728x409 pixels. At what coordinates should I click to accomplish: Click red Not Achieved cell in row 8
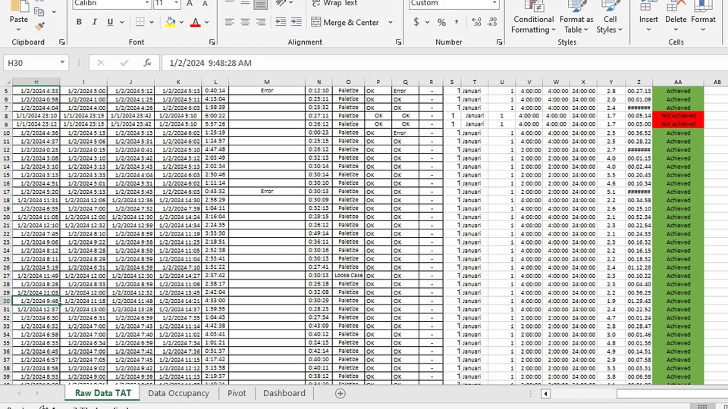678,116
